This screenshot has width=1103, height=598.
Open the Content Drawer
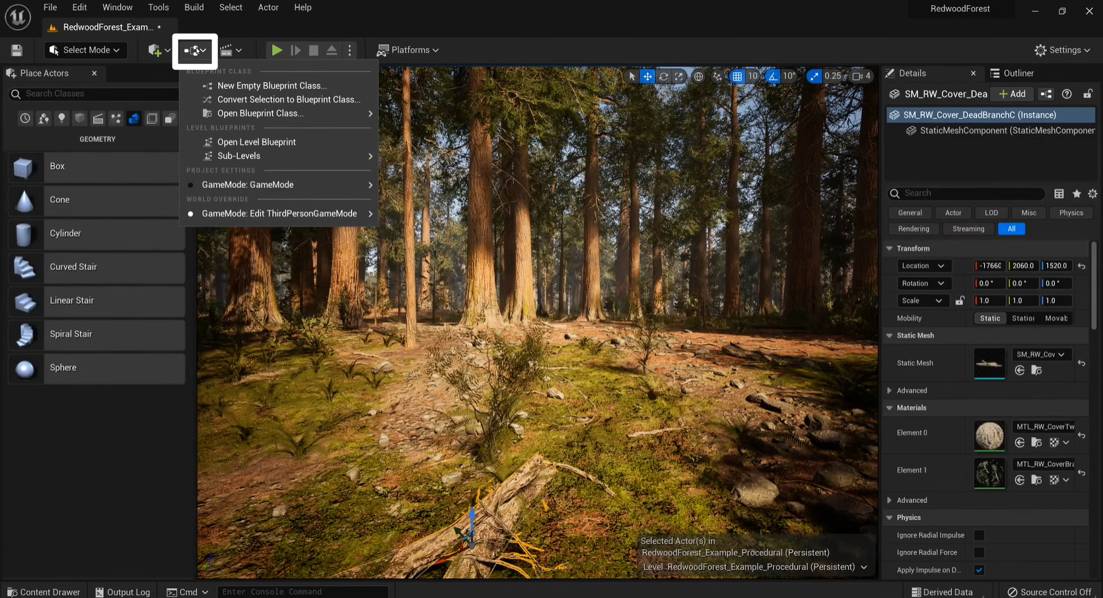click(x=44, y=592)
